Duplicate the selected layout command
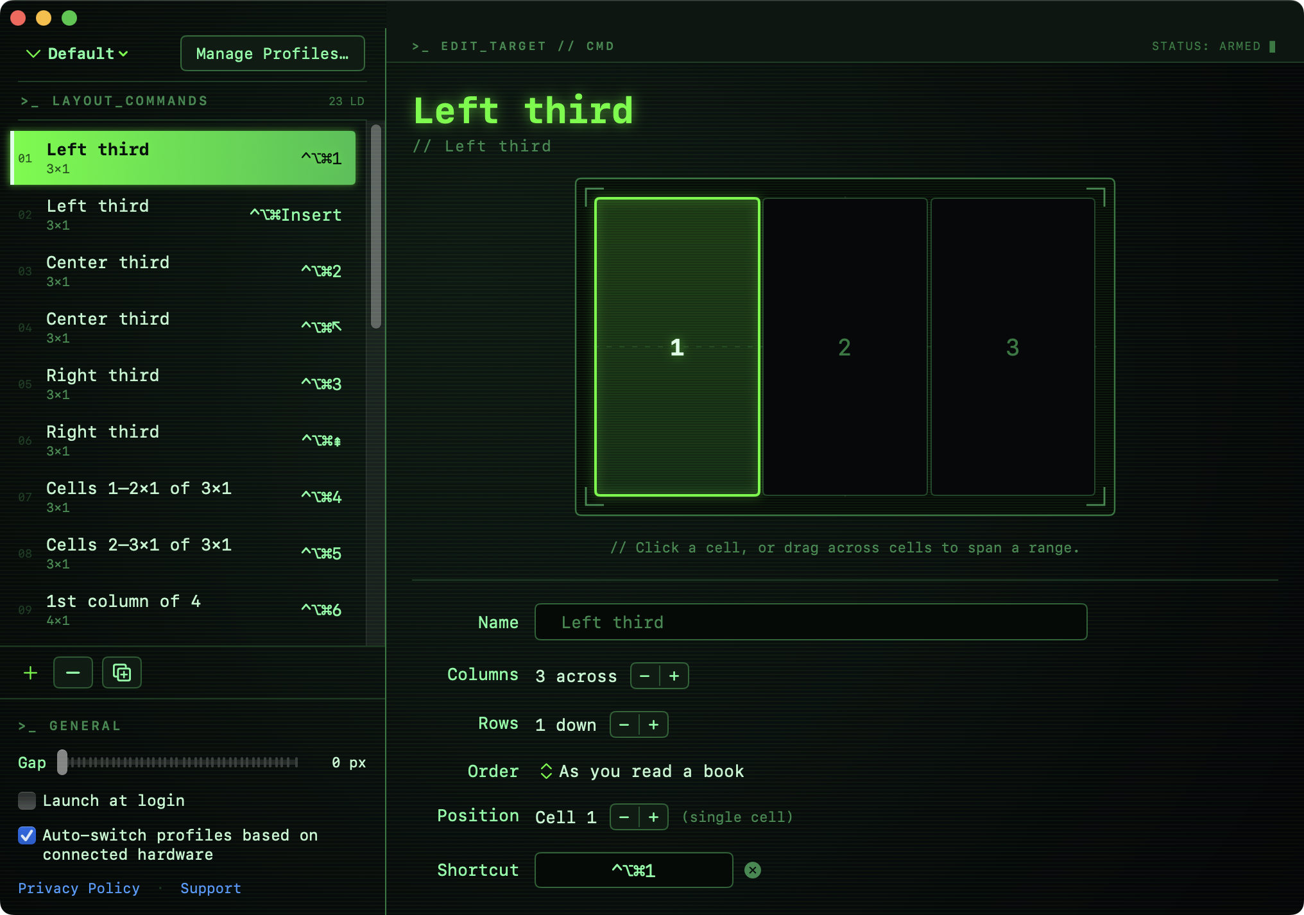 point(122,672)
